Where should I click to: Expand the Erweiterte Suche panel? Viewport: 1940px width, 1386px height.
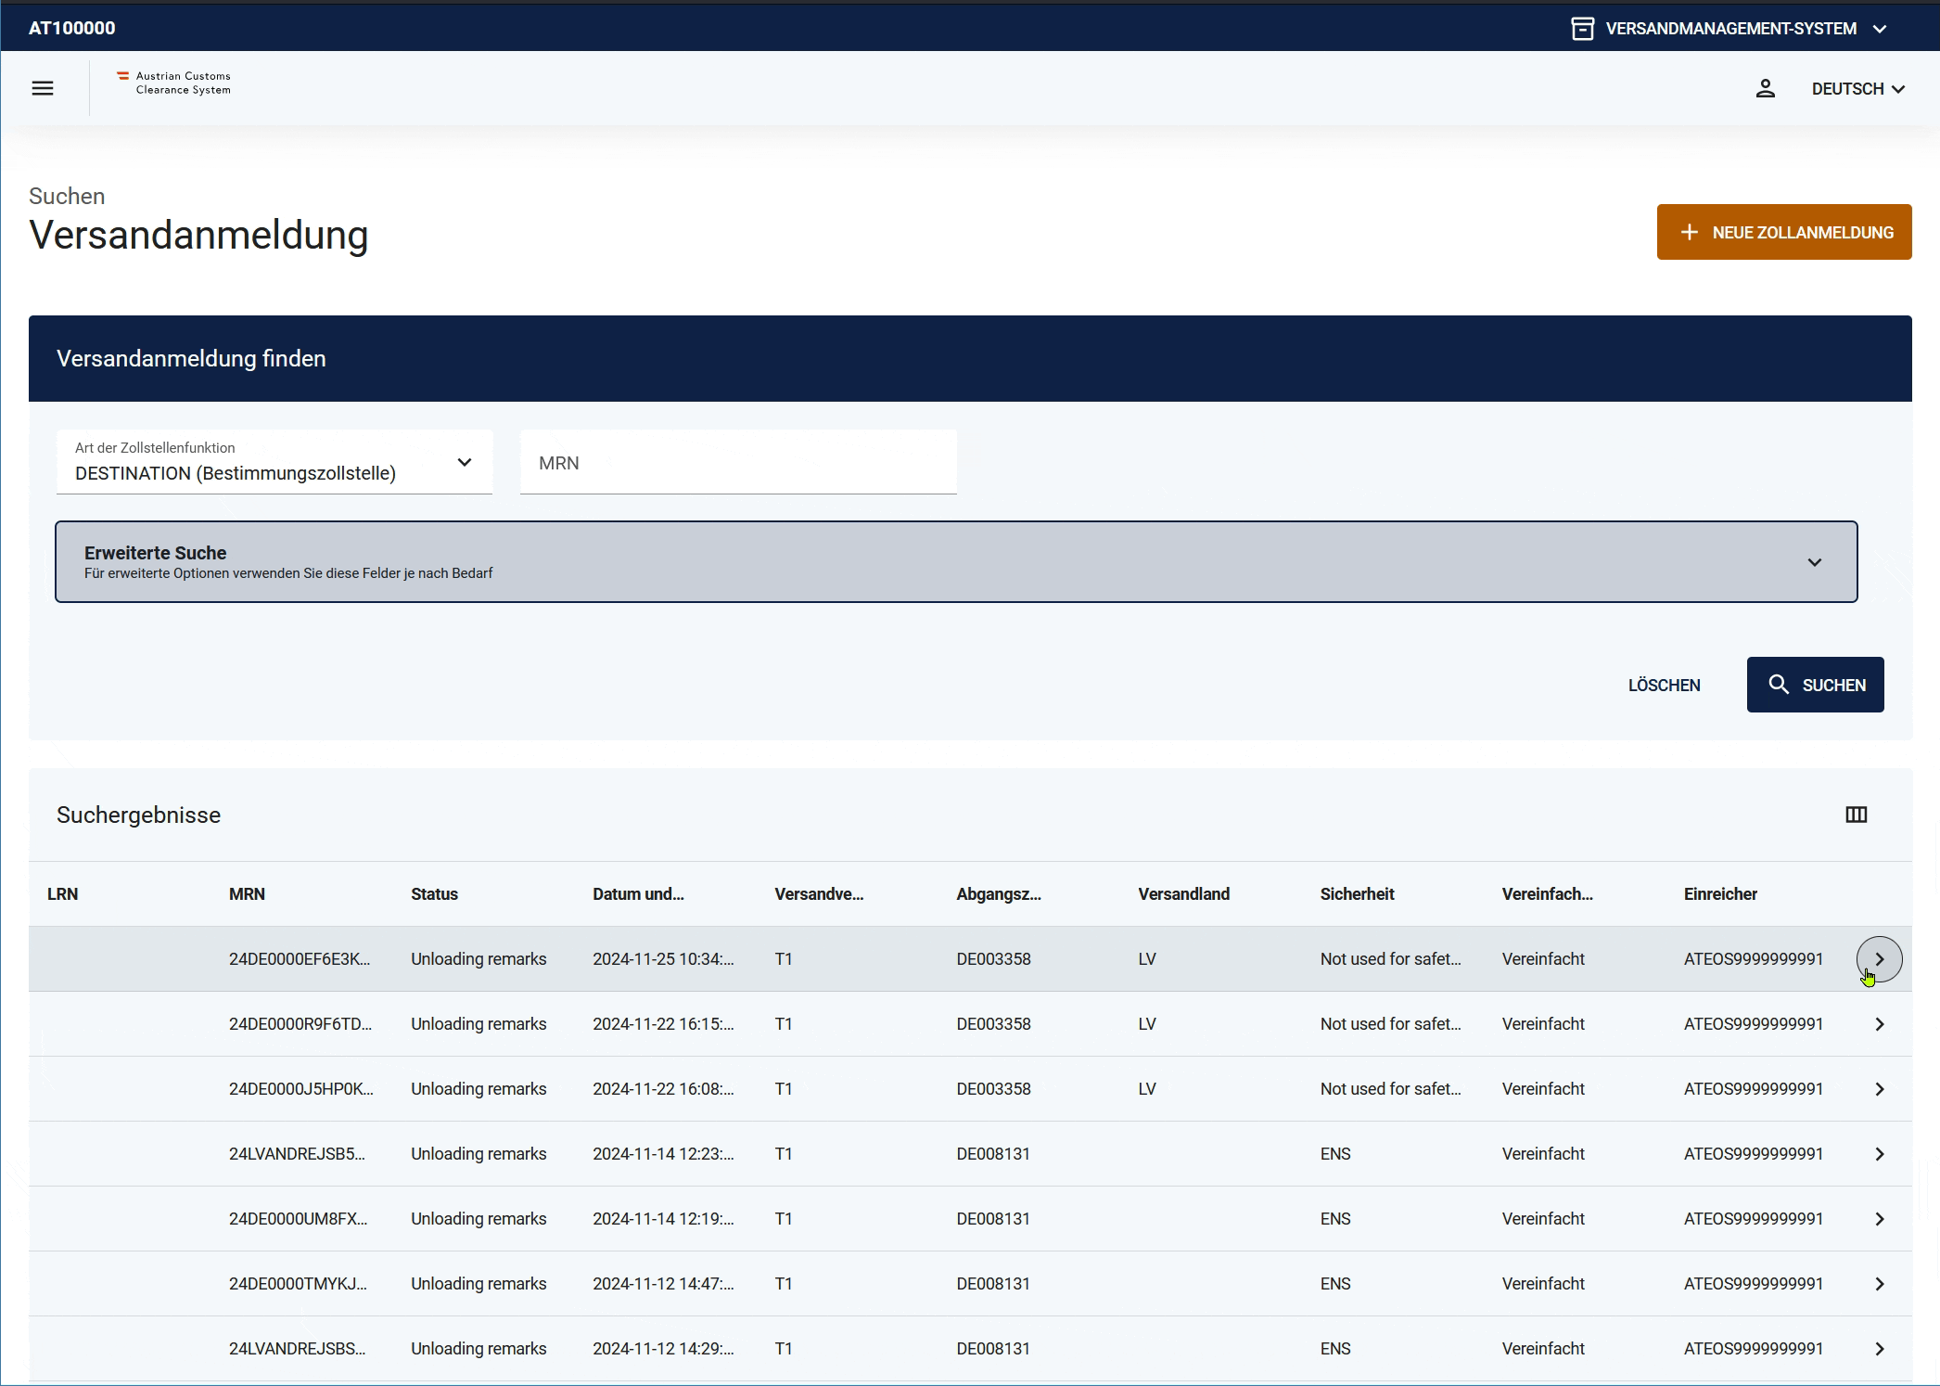coord(955,562)
